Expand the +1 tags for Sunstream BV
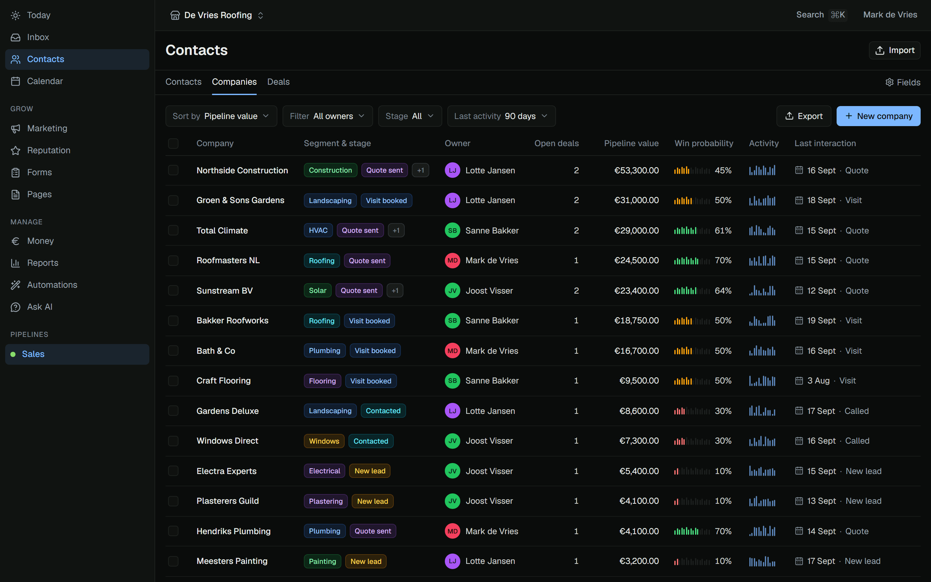 (395, 291)
